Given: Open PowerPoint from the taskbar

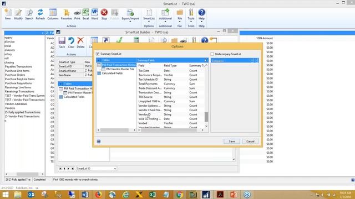Looking at the screenshot, I should [234, 195].
